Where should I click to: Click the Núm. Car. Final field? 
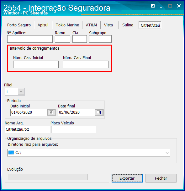click(x=86, y=64)
